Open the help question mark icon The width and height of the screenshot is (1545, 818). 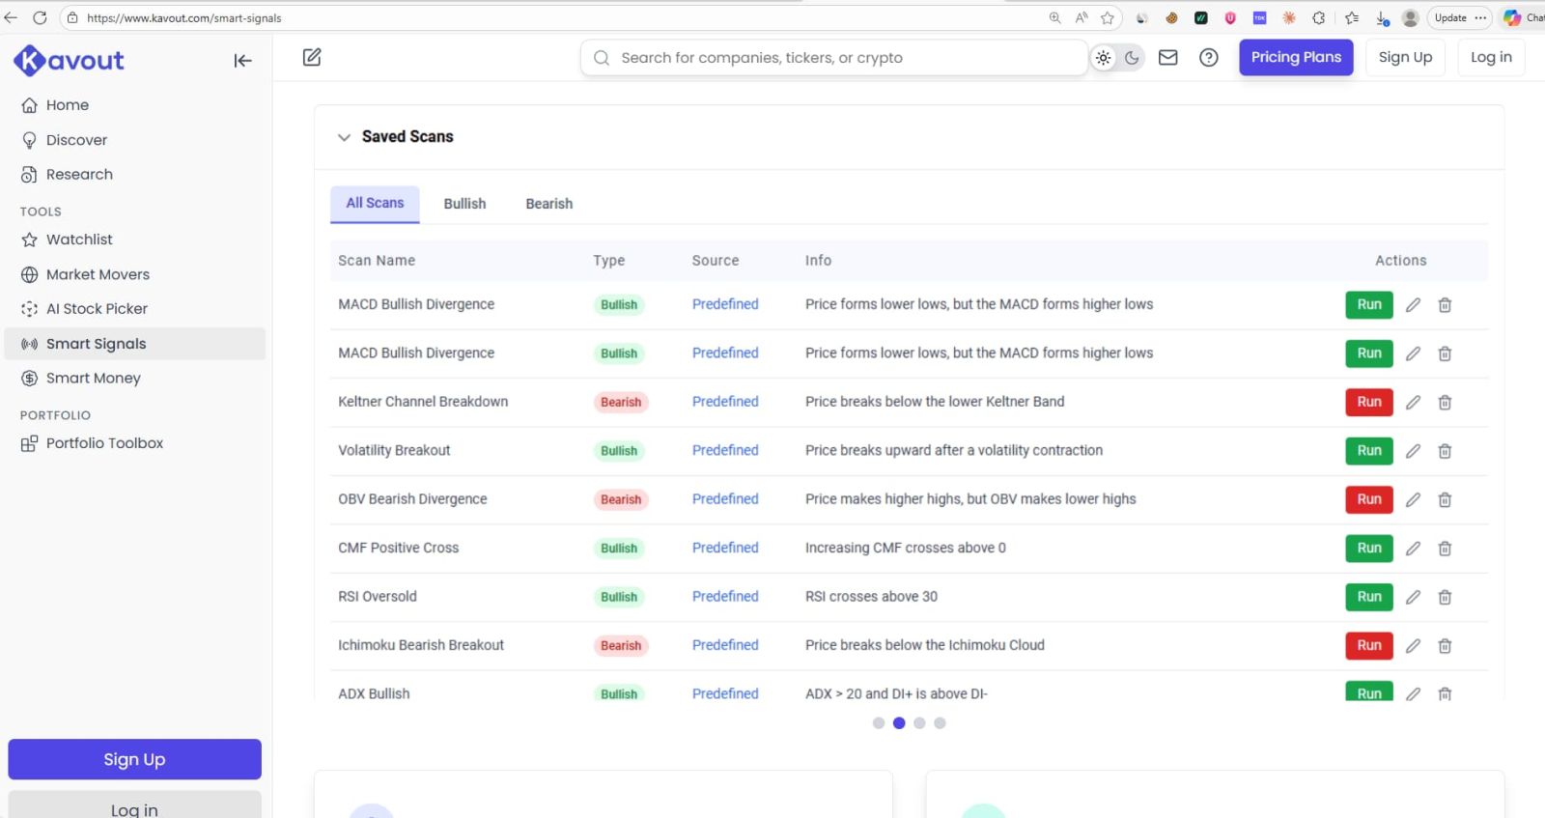click(1208, 58)
